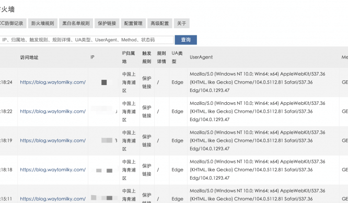Open blog.waytomilky.com link in 15:11 row
The height and width of the screenshot is (203, 348).
(x=53, y=199)
